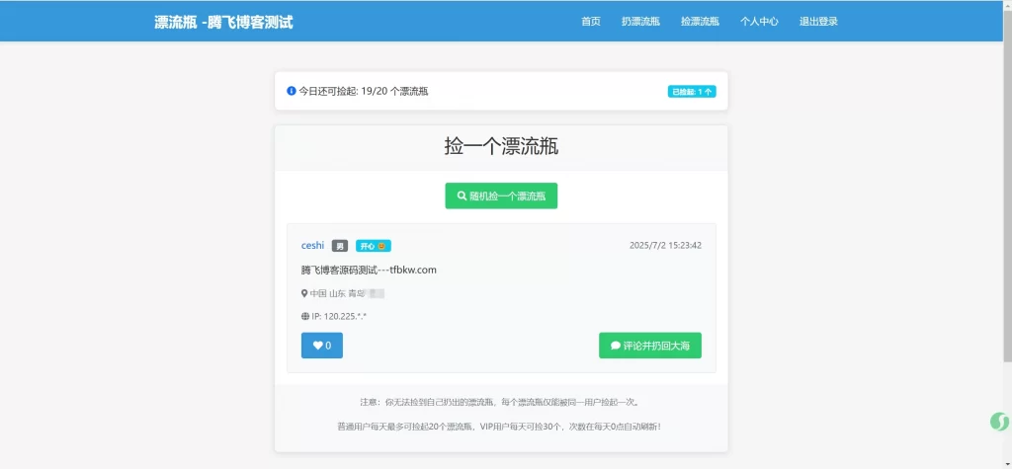Click the text 今日还可捡起: 19/20 个漂流瓶

click(x=364, y=91)
